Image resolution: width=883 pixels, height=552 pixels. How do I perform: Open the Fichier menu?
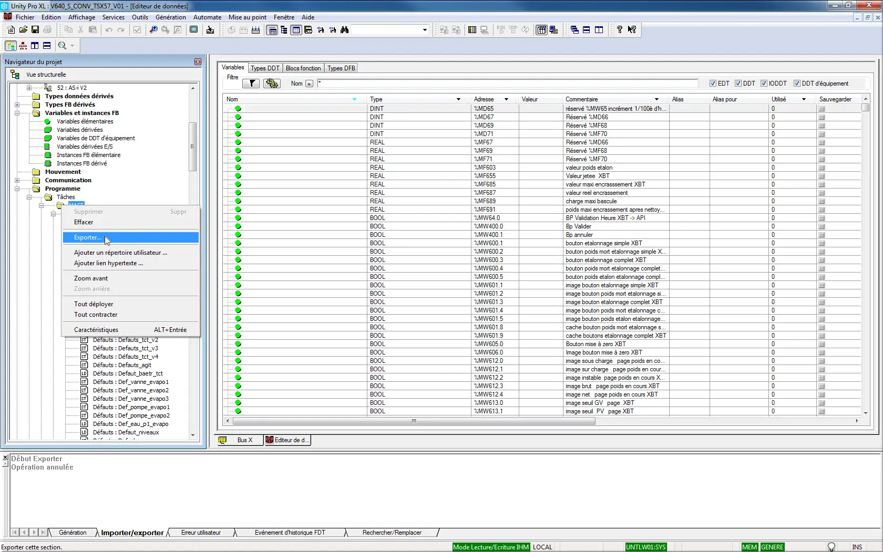(x=25, y=17)
